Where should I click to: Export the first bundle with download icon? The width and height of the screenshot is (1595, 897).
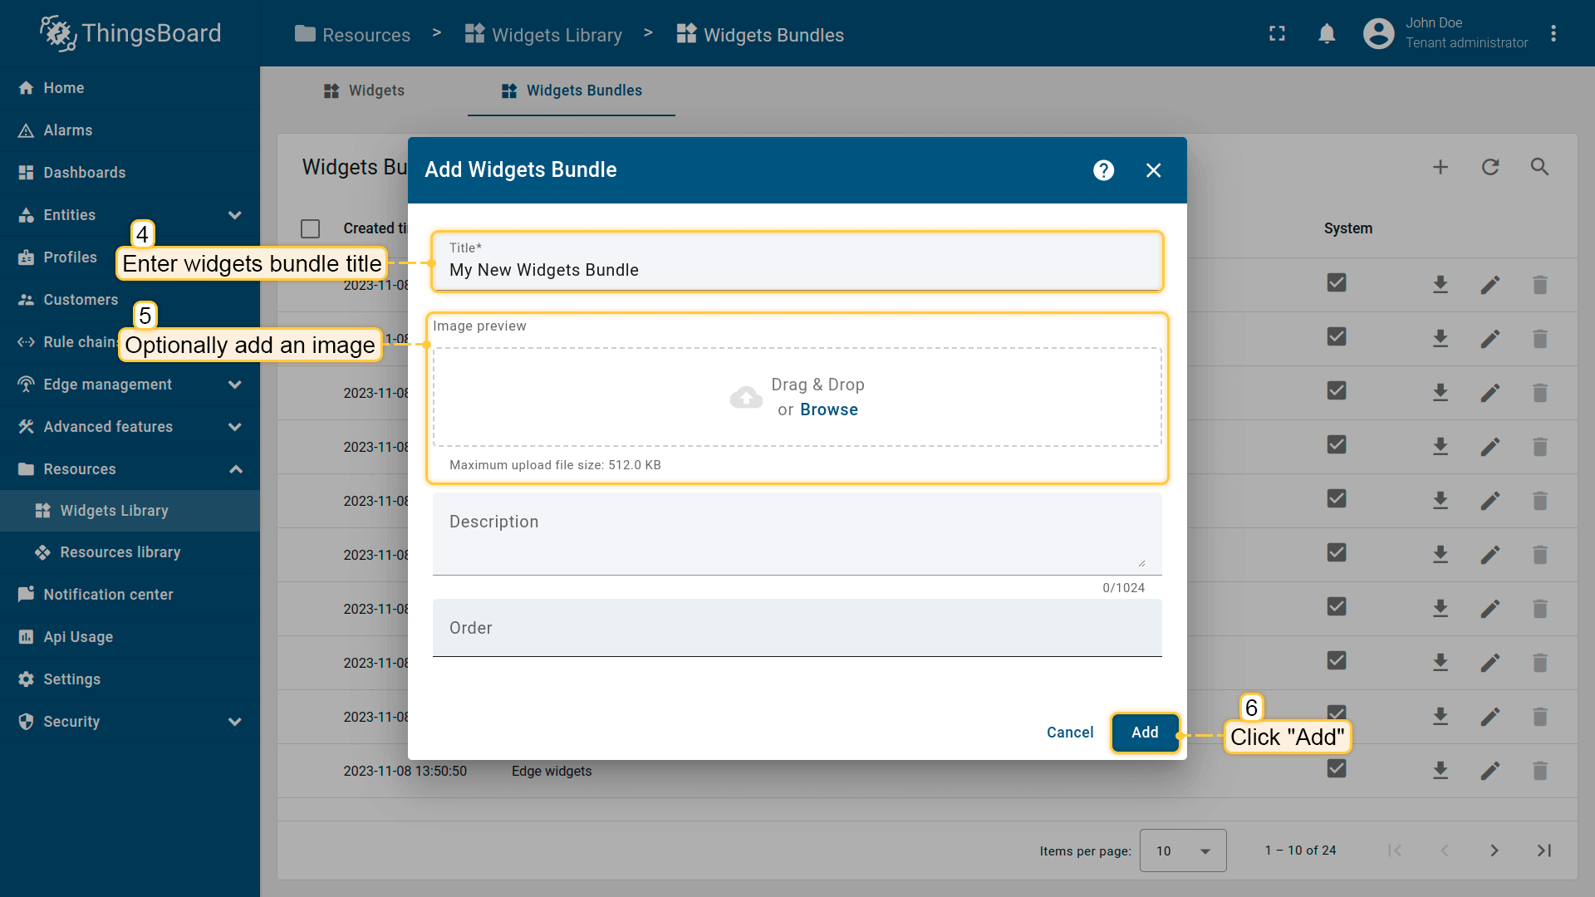[x=1440, y=285]
